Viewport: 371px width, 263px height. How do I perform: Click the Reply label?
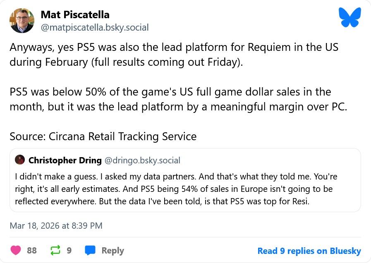pos(112,251)
